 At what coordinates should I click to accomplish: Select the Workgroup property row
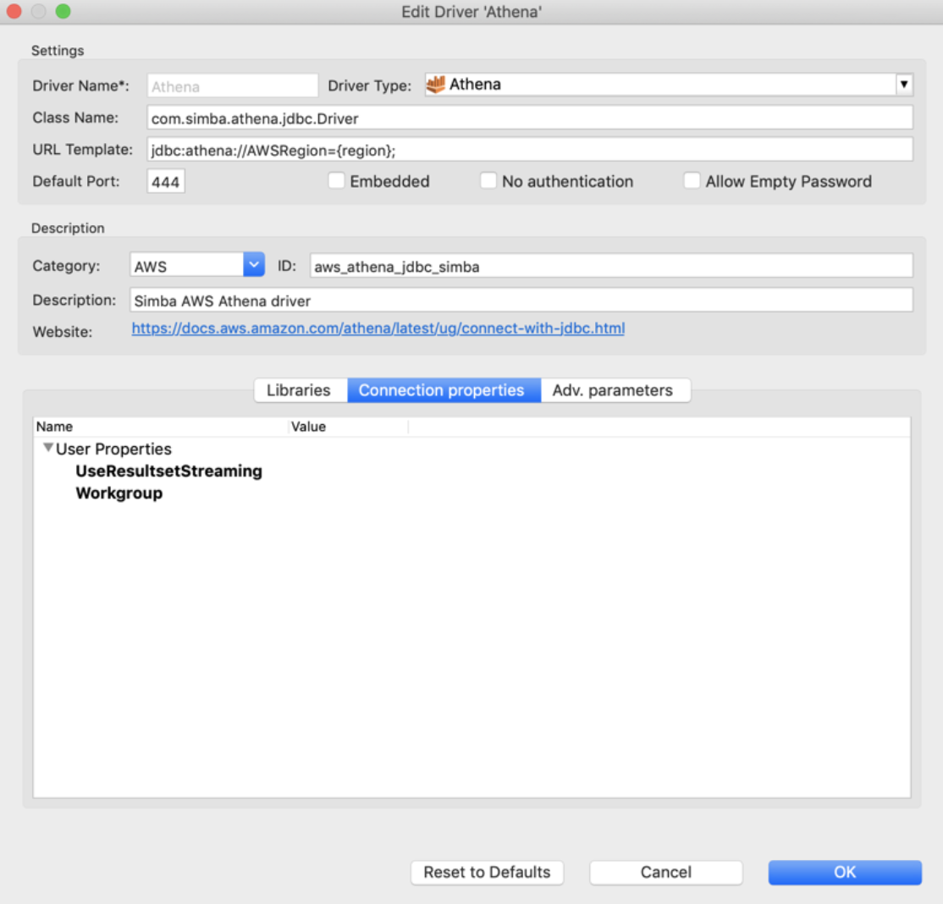click(472, 493)
